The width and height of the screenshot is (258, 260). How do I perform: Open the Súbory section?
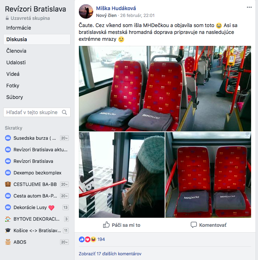coord(14,97)
